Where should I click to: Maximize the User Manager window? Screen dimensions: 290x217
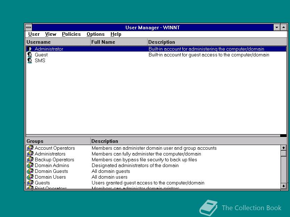pos(283,27)
